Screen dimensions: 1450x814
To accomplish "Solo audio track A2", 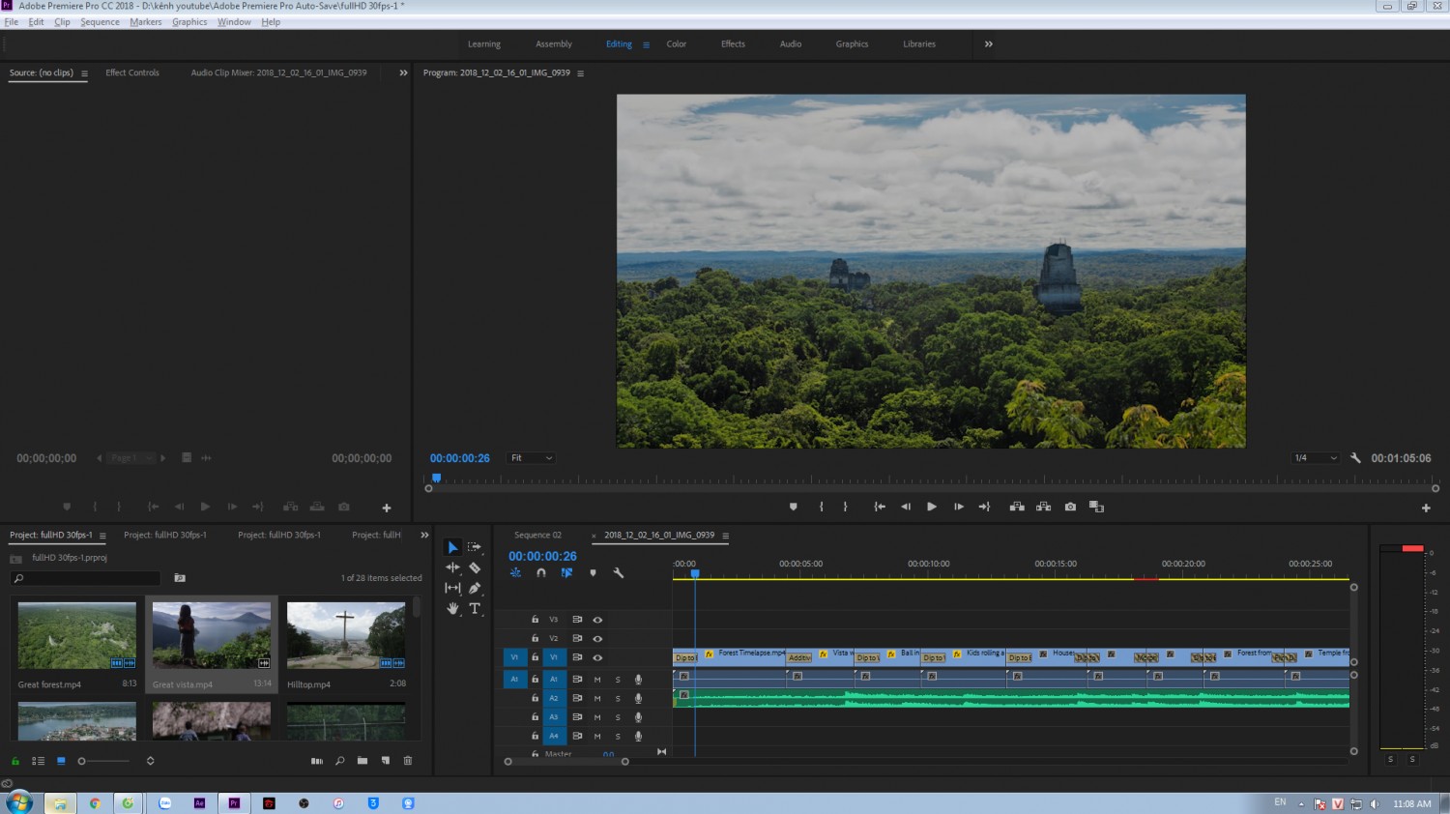I will [x=618, y=698].
